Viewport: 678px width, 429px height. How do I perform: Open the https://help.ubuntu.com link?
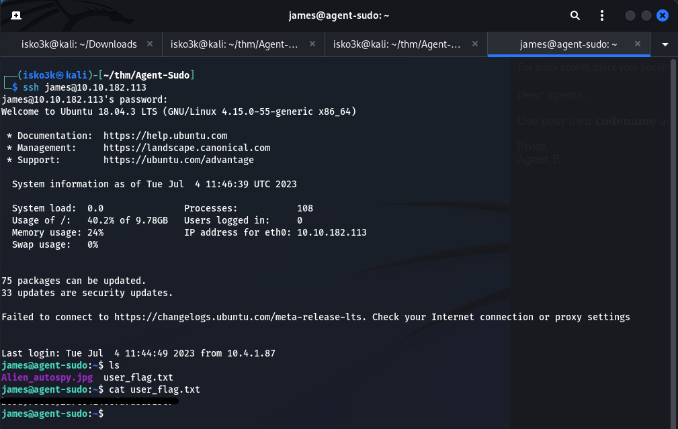pos(165,136)
